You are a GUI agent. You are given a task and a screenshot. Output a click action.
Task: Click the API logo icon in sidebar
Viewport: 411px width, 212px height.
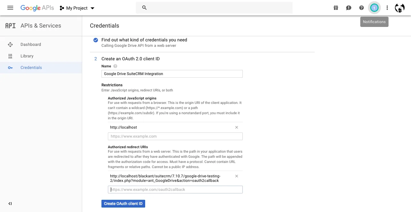pos(10,26)
